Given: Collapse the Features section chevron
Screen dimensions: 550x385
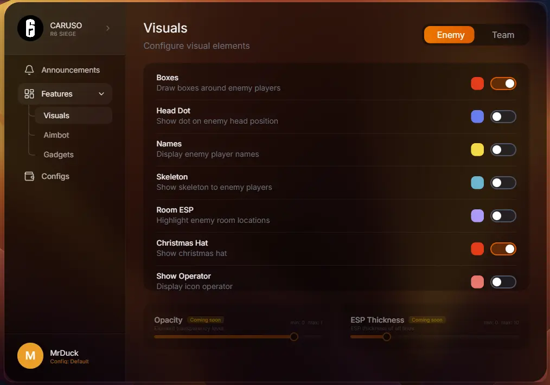Looking at the screenshot, I should tap(101, 94).
